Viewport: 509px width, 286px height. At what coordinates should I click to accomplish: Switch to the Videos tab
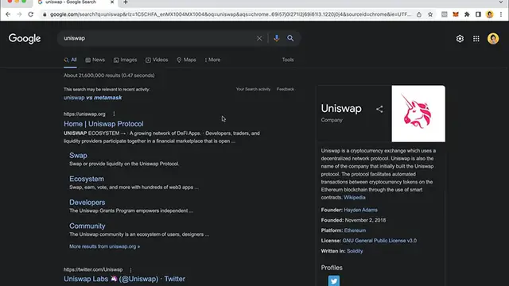[157, 60]
